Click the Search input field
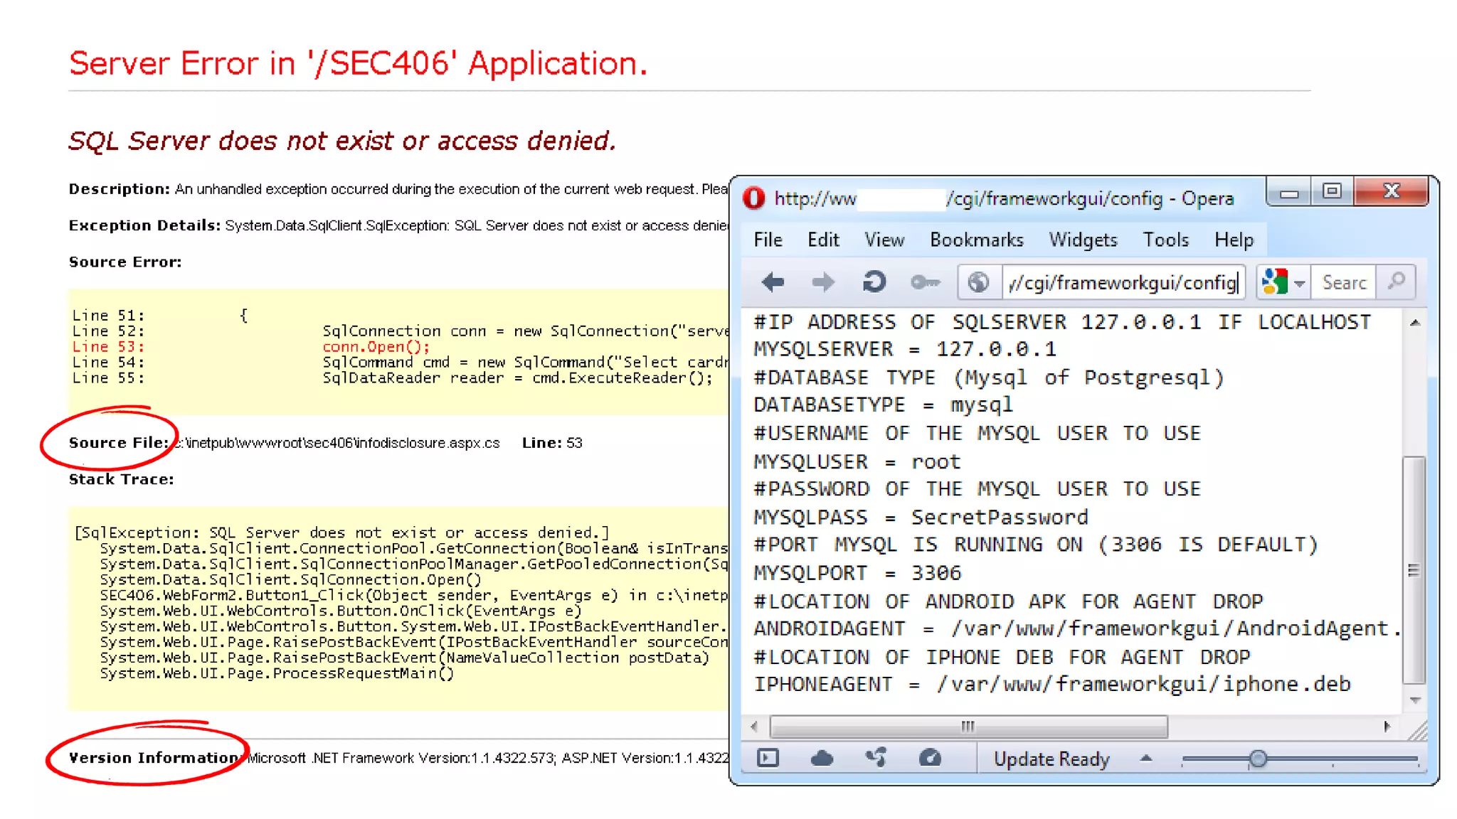The image size is (1457, 819). pyautogui.click(x=1344, y=282)
